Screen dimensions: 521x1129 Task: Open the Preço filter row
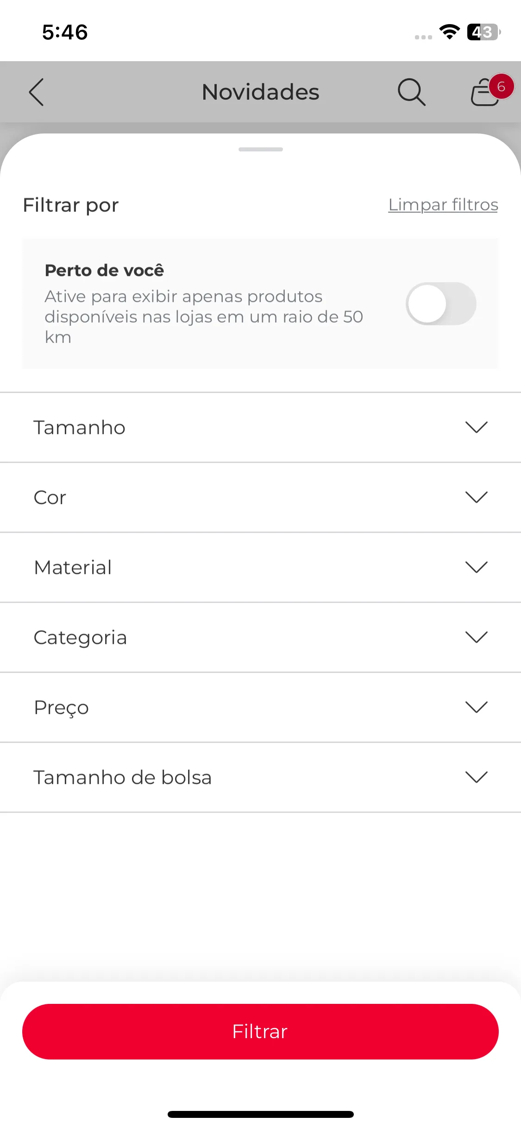tap(260, 707)
